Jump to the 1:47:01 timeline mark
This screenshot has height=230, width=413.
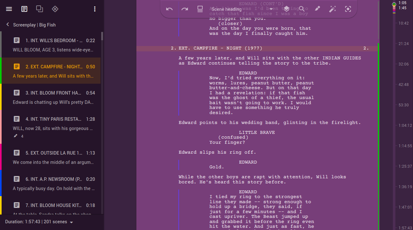click(x=405, y=207)
